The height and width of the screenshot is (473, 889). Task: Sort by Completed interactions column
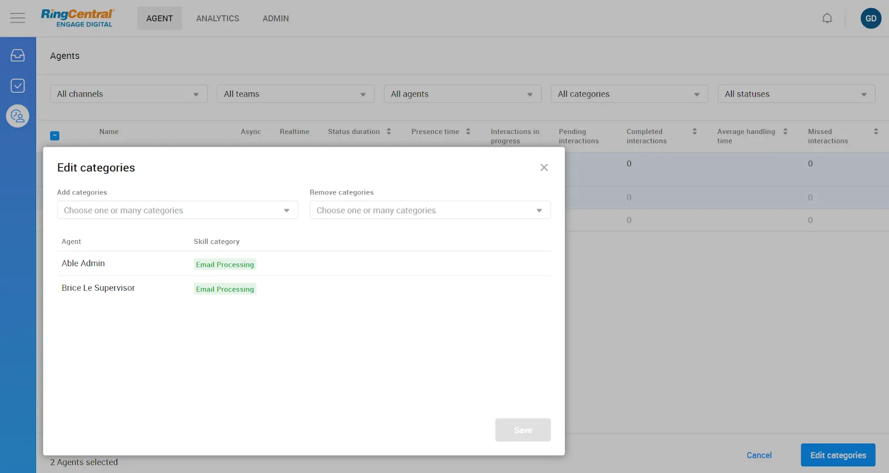click(694, 132)
